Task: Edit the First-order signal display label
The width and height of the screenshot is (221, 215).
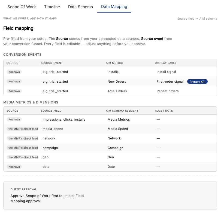Action: pyautogui.click(x=170, y=82)
